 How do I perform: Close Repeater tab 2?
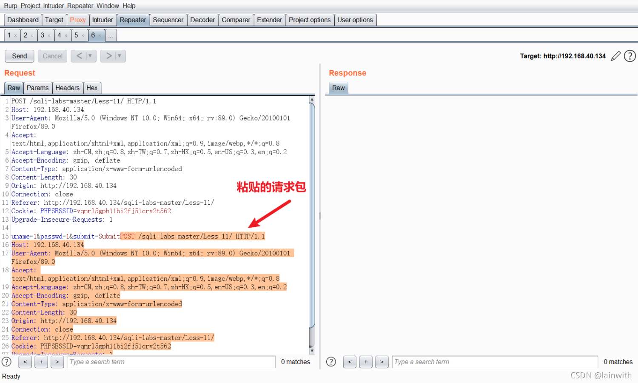[x=32, y=36]
